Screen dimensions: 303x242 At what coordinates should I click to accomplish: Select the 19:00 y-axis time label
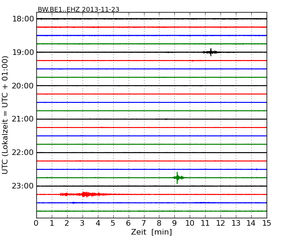click(x=23, y=52)
